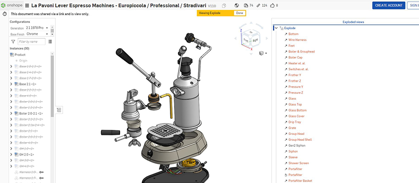Select the Shower Screen explode step
419x183 pixels.
(x=299, y=163)
